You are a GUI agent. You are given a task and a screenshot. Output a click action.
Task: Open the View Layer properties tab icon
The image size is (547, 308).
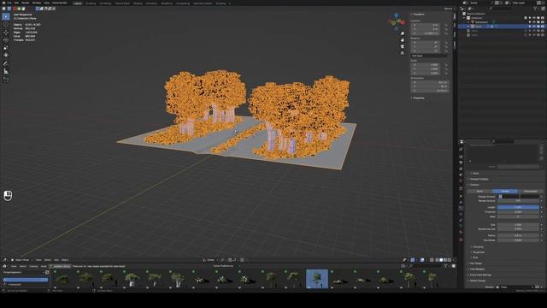pos(462,169)
